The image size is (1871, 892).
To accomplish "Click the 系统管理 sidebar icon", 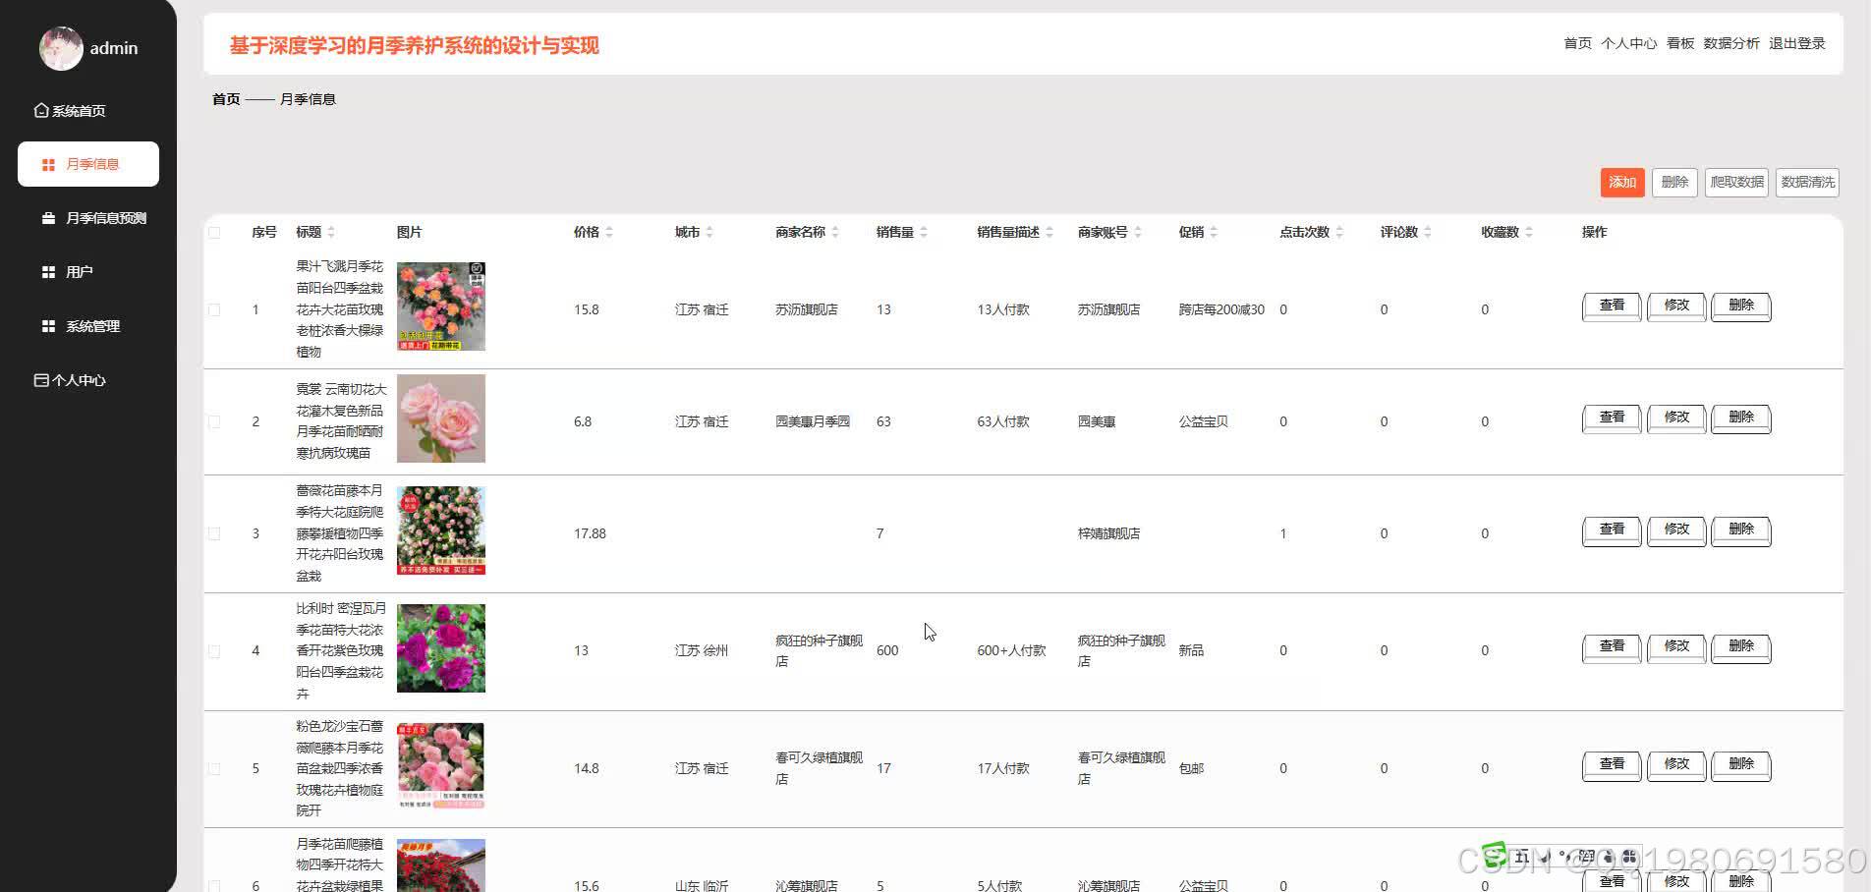I will (47, 325).
